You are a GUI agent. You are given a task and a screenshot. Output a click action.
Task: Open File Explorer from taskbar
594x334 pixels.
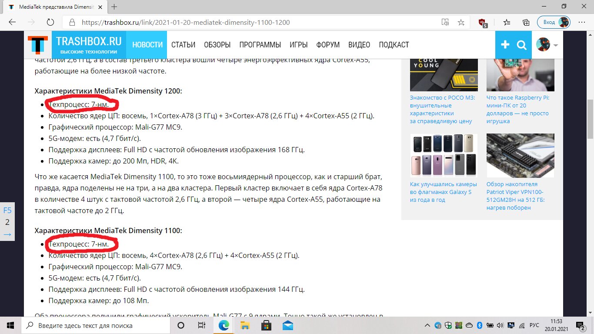coord(245,325)
